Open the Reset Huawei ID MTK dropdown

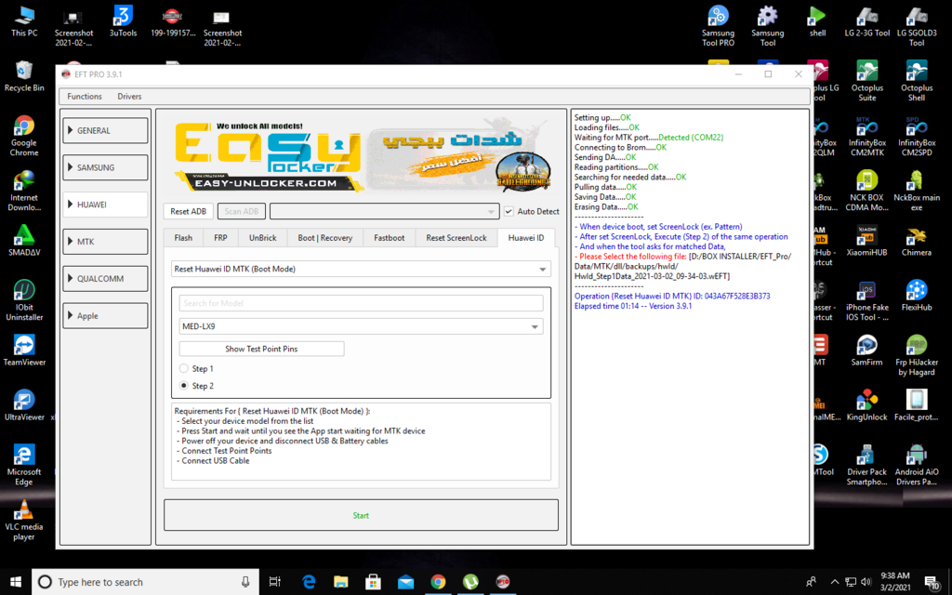tap(361, 269)
